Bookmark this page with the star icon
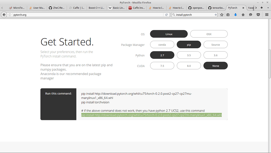This screenshot has height=153, width=271. (x=222, y=15)
